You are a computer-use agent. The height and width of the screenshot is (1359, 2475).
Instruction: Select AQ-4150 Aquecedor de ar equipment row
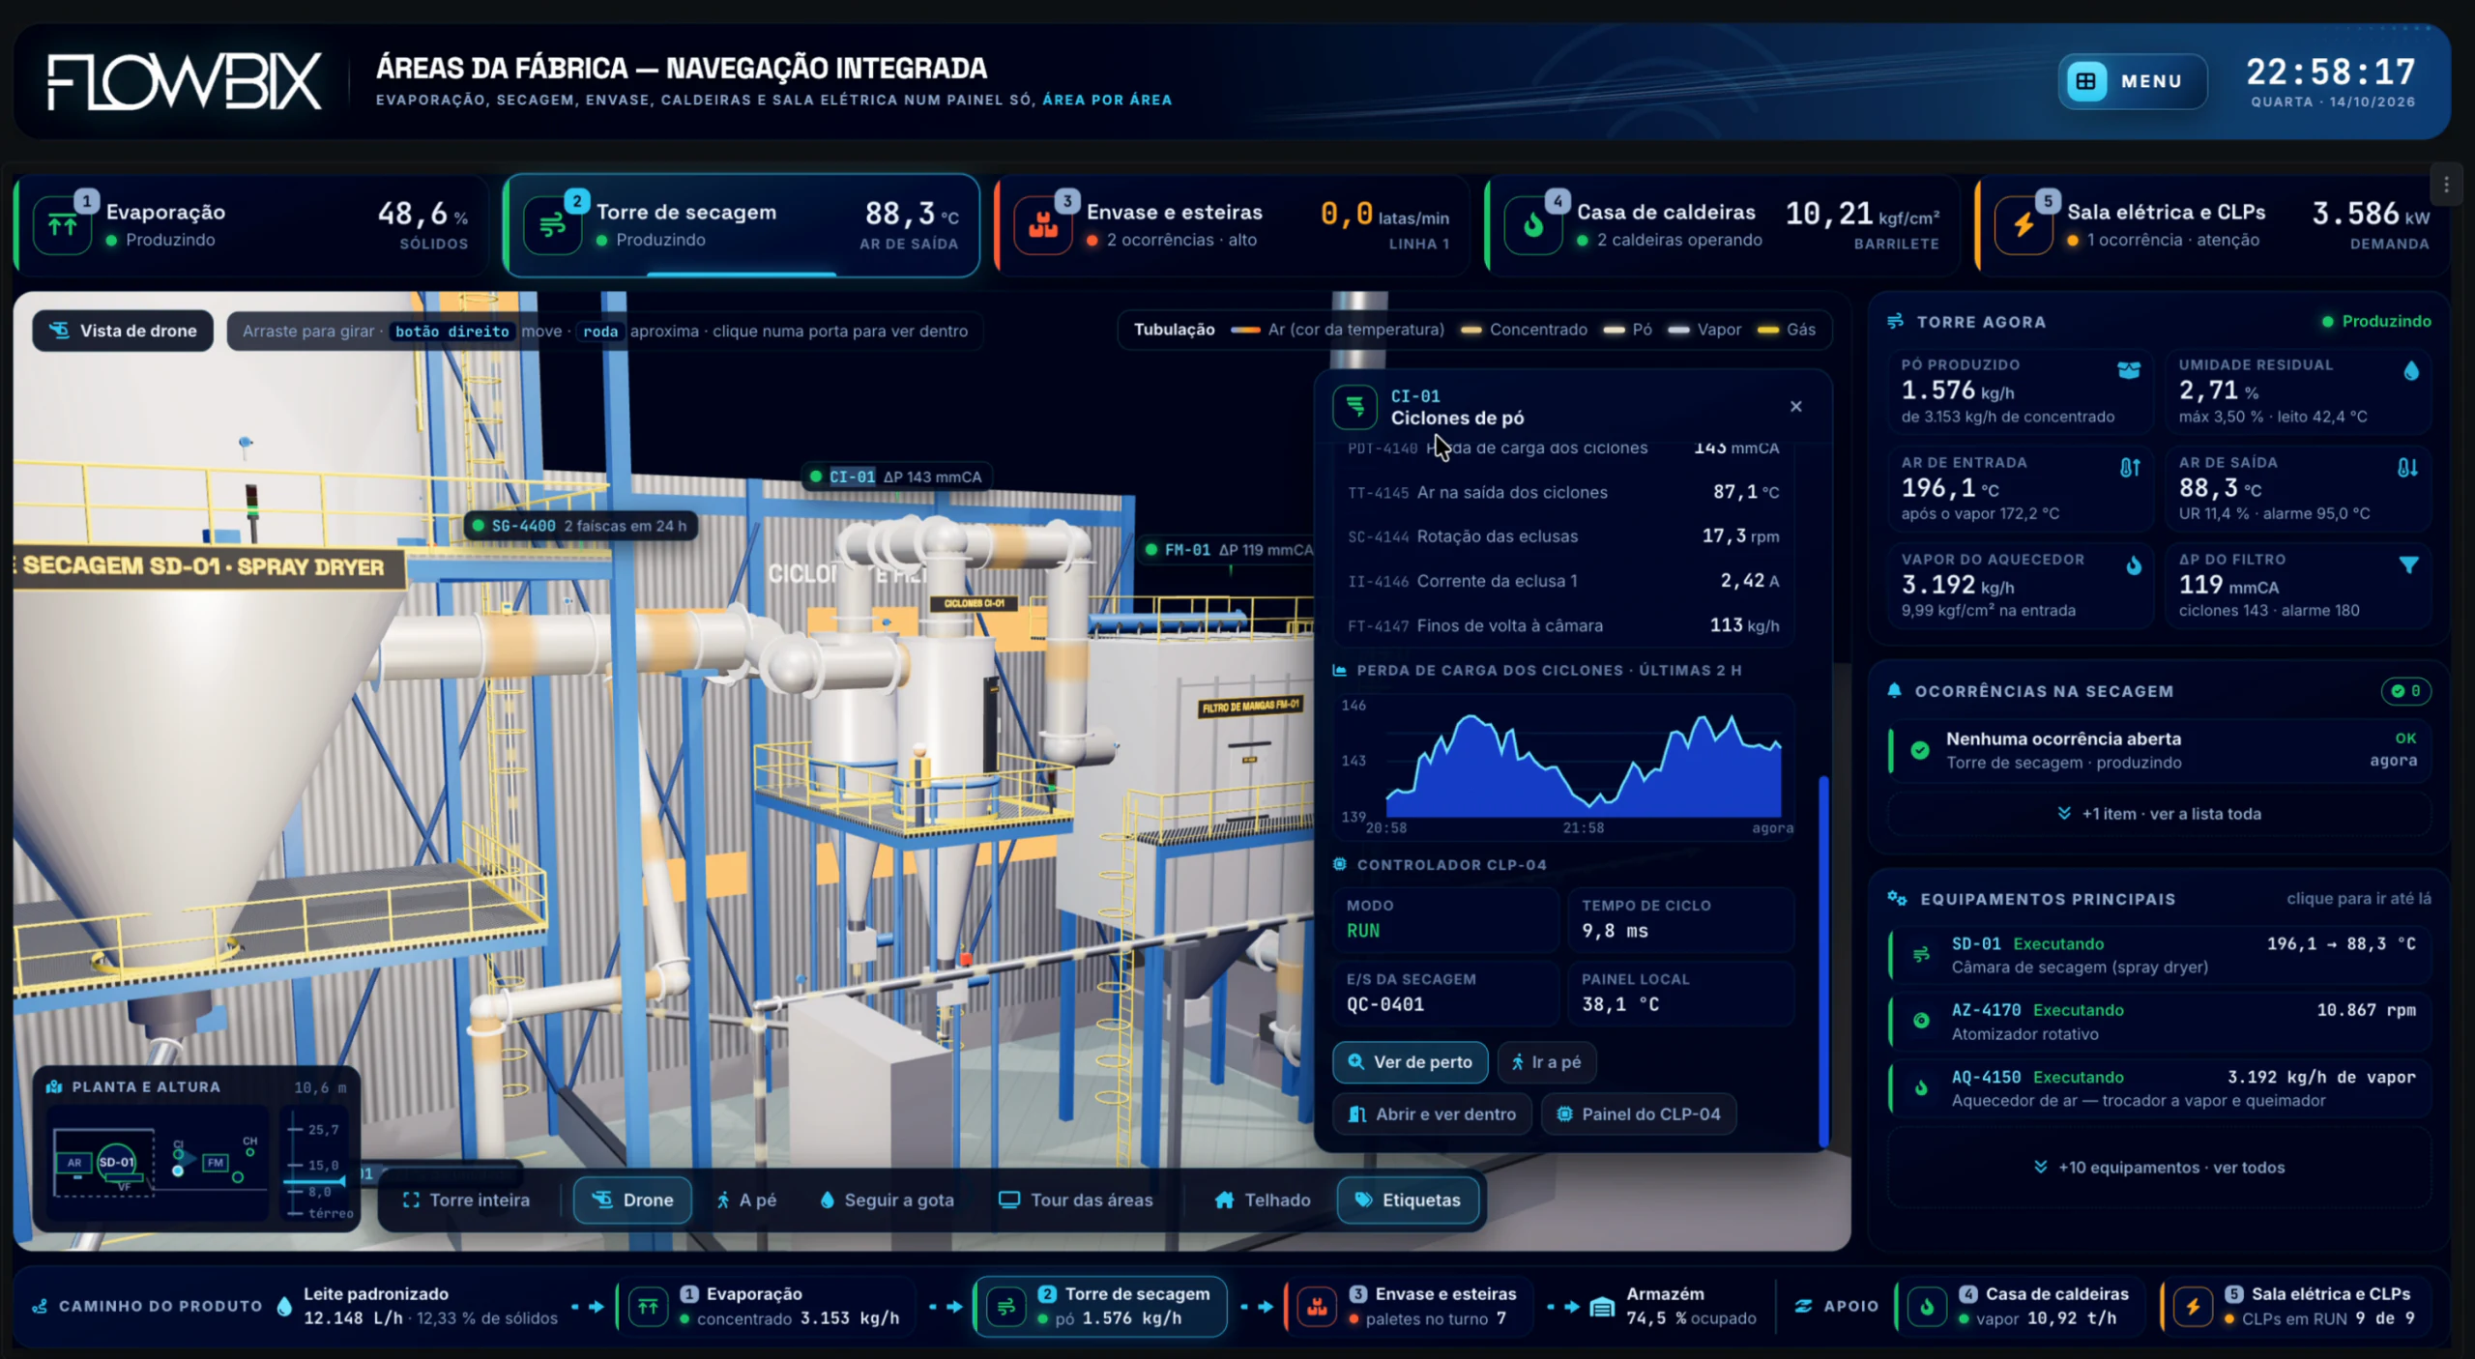(2159, 1088)
